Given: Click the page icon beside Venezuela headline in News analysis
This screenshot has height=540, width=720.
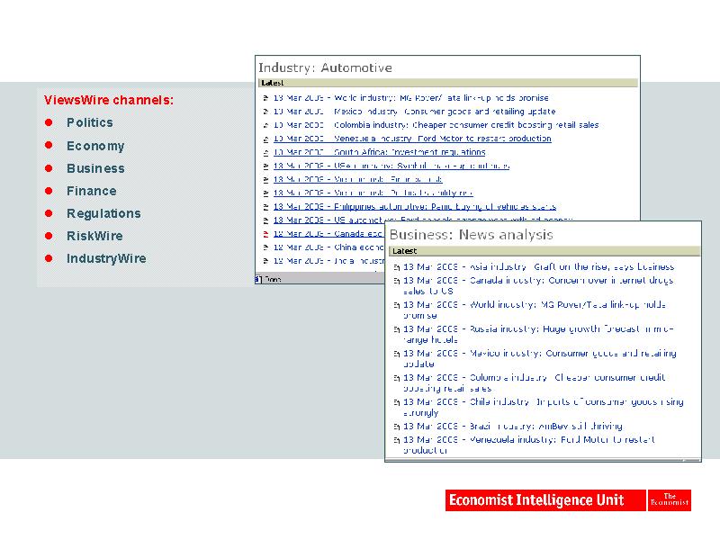Looking at the screenshot, I should tap(397, 440).
